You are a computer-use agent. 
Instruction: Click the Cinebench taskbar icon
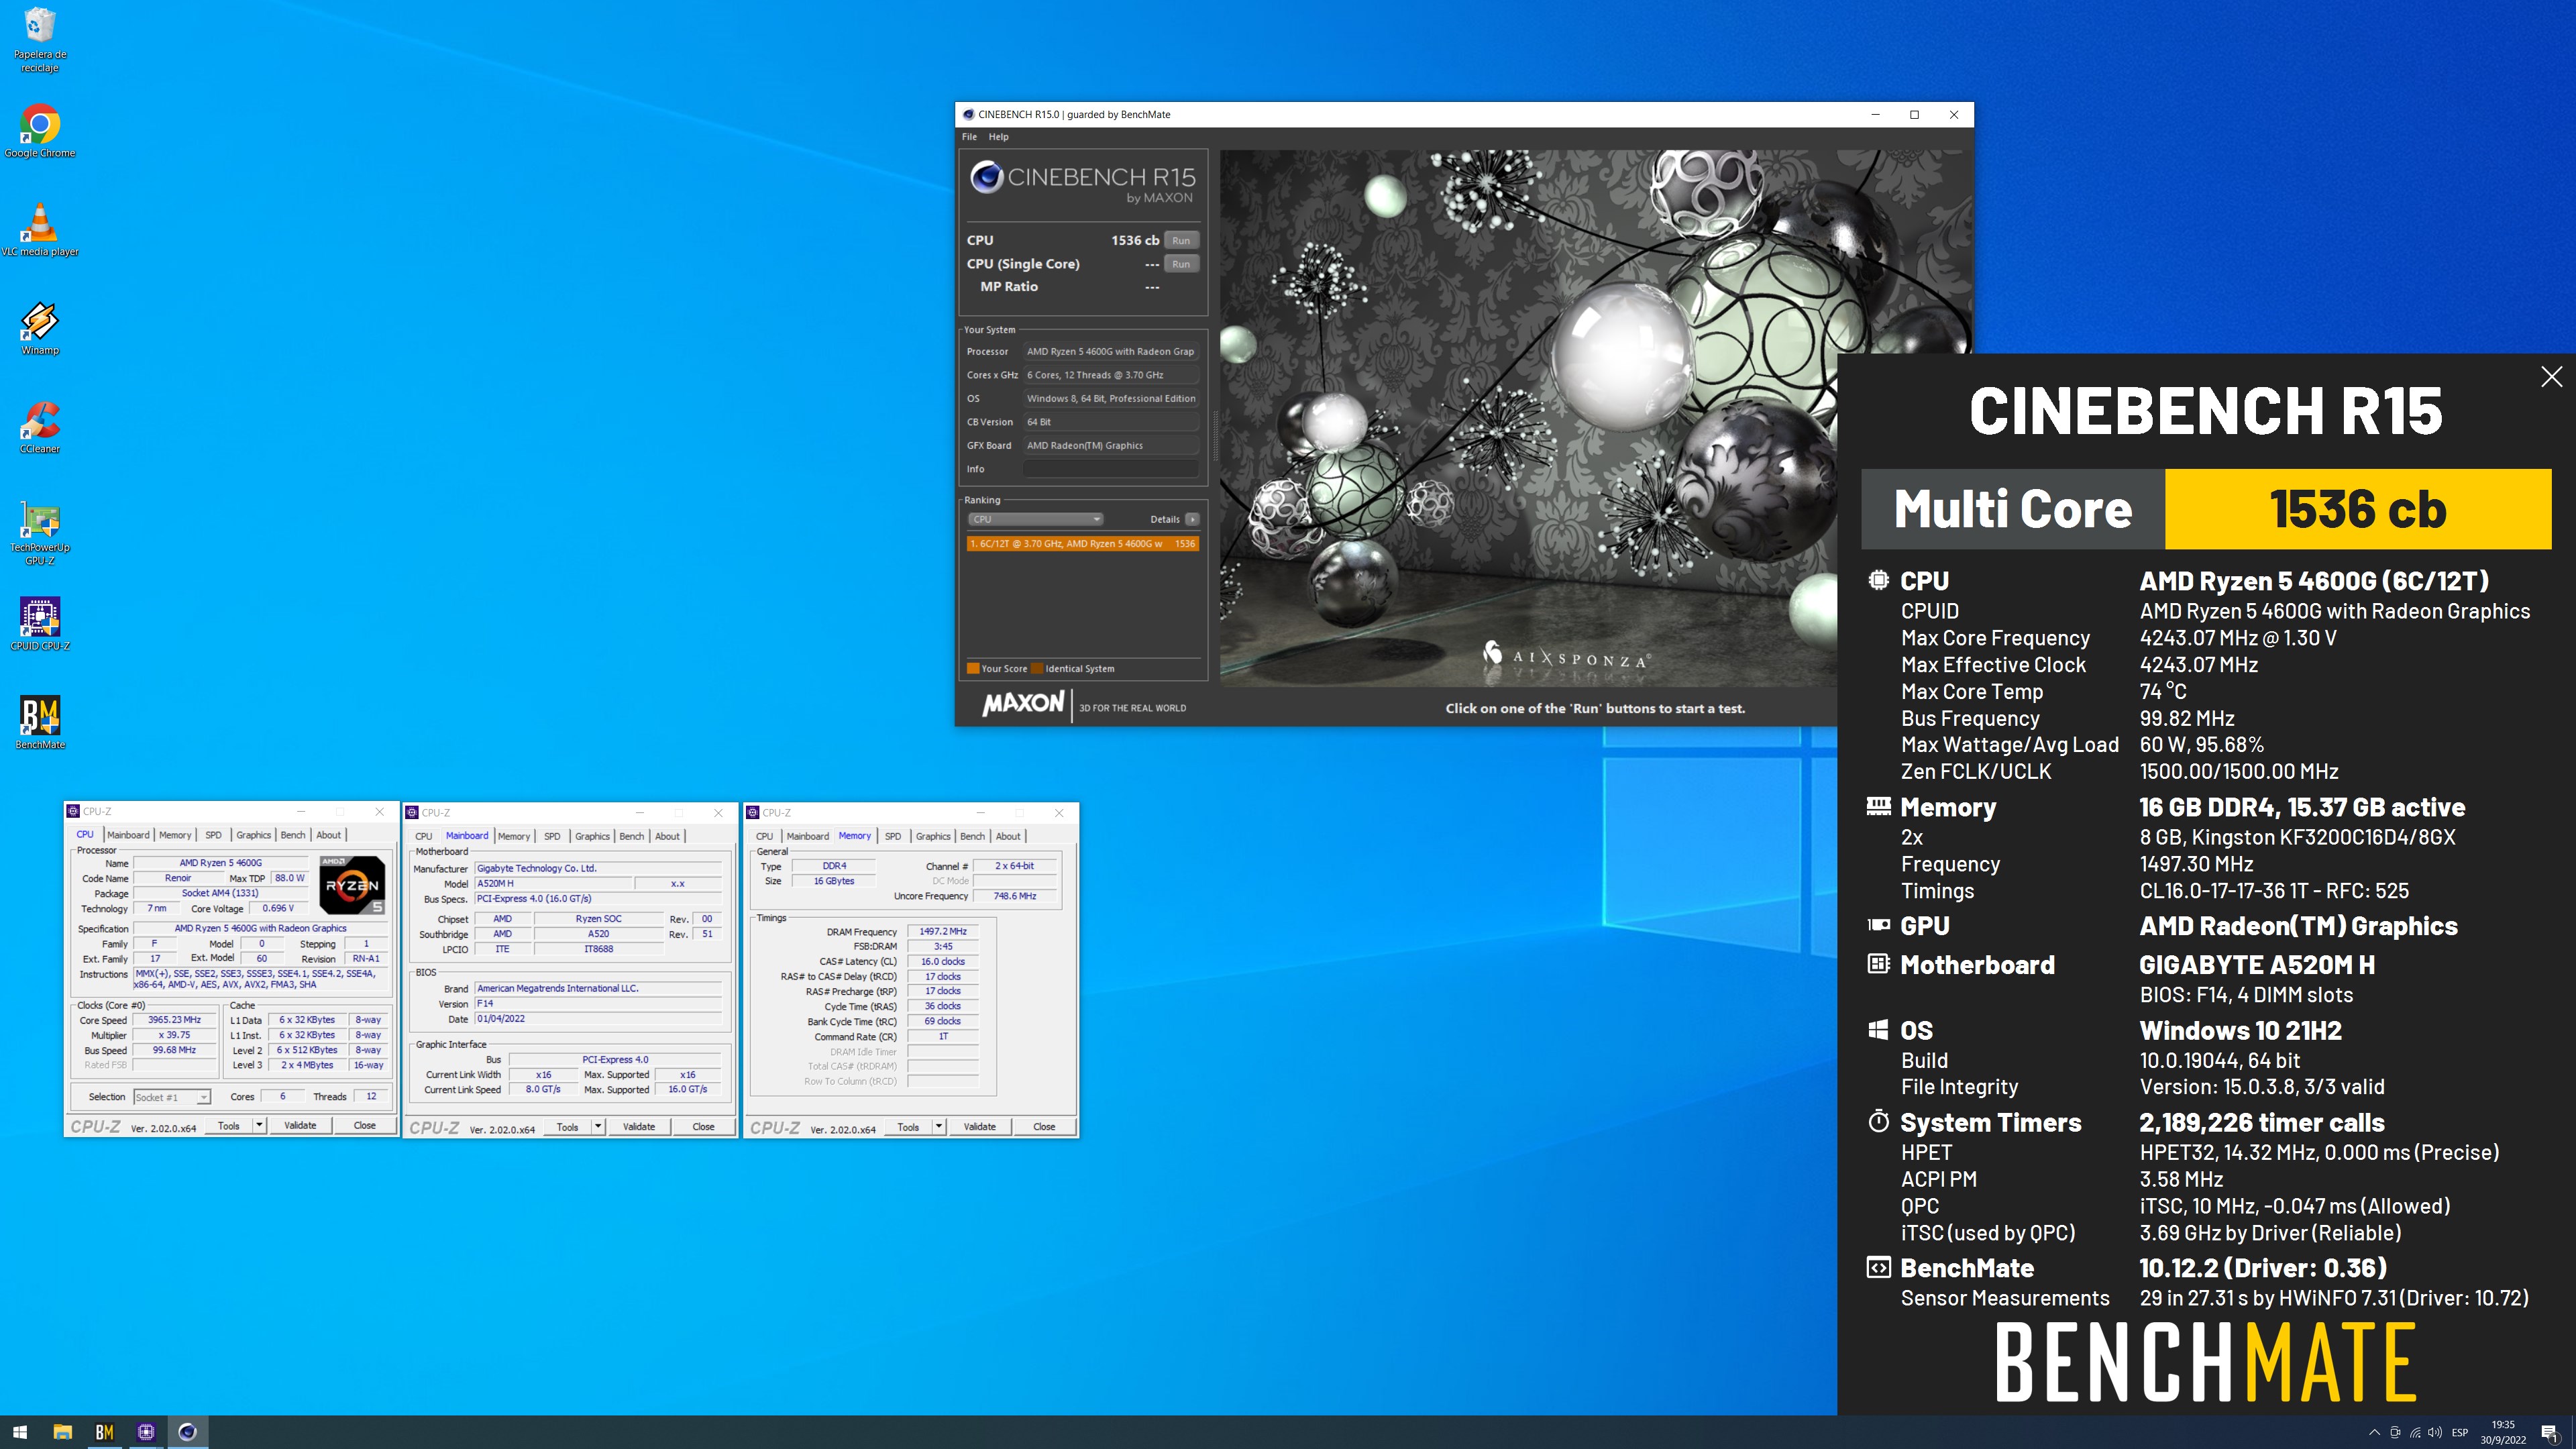coord(187,1432)
